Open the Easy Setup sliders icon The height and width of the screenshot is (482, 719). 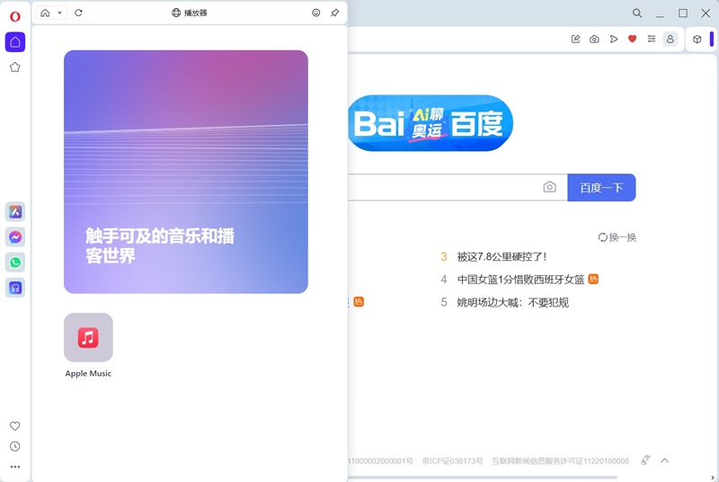pyautogui.click(x=652, y=40)
